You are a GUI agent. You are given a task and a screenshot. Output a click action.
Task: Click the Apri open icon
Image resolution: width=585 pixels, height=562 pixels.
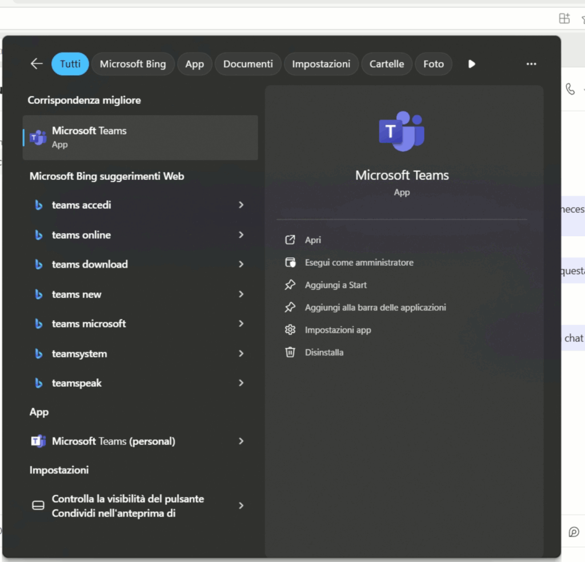click(290, 240)
